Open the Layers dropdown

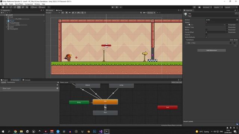tap(218, 7)
